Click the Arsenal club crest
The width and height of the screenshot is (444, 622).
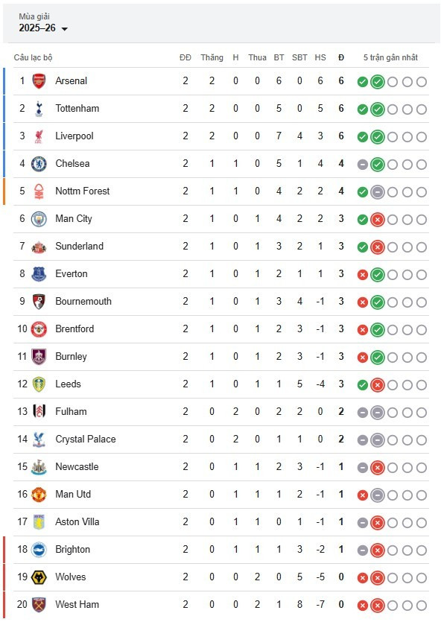[39, 81]
